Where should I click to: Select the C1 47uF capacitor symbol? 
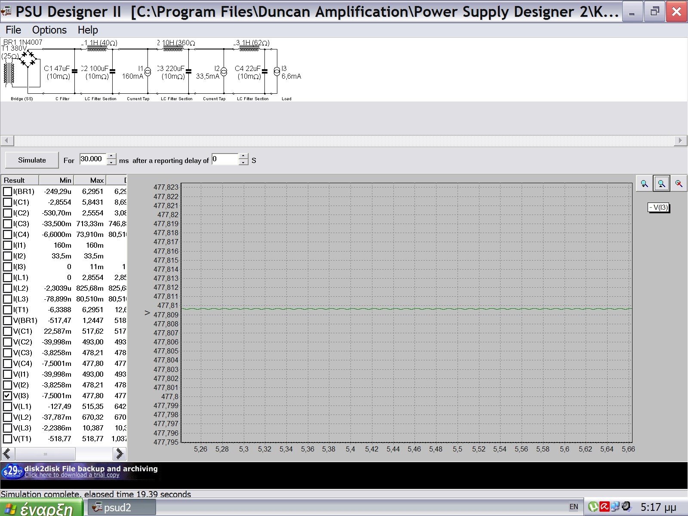74,71
